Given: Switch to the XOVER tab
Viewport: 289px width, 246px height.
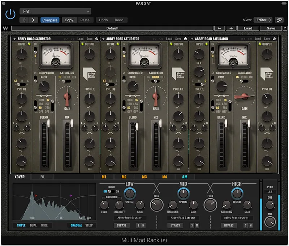Looking at the screenshot, I should pos(20,177).
